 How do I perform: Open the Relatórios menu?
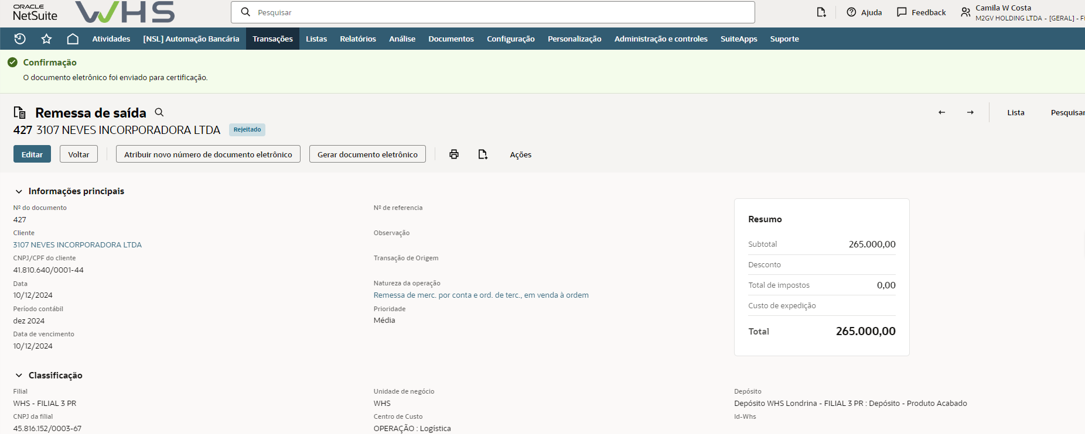[357, 39]
